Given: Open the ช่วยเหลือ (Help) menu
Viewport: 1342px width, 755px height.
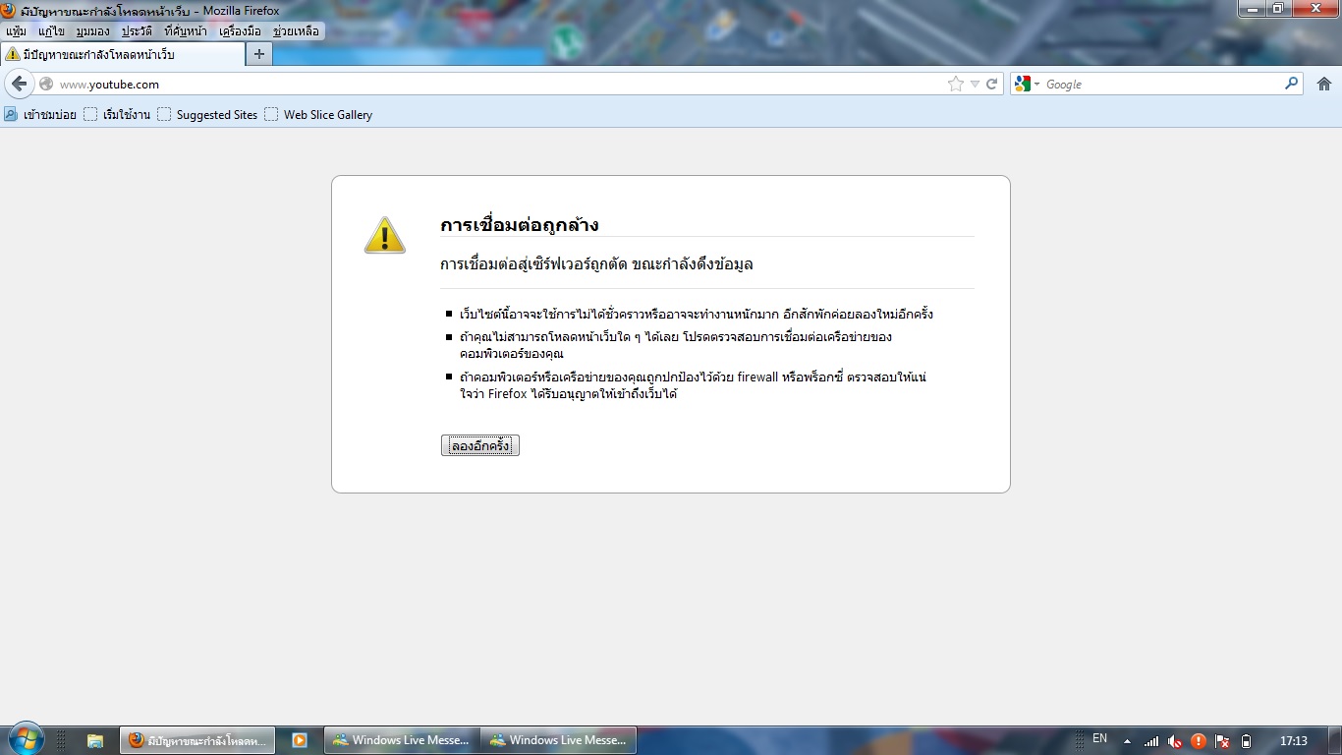Looking at the screenshot, I should [x=296, y=31].
